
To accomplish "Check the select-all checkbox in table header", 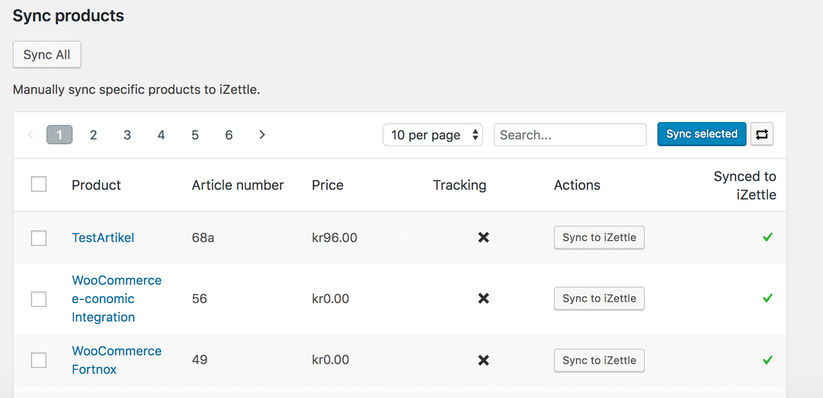I will coord(39,184).
